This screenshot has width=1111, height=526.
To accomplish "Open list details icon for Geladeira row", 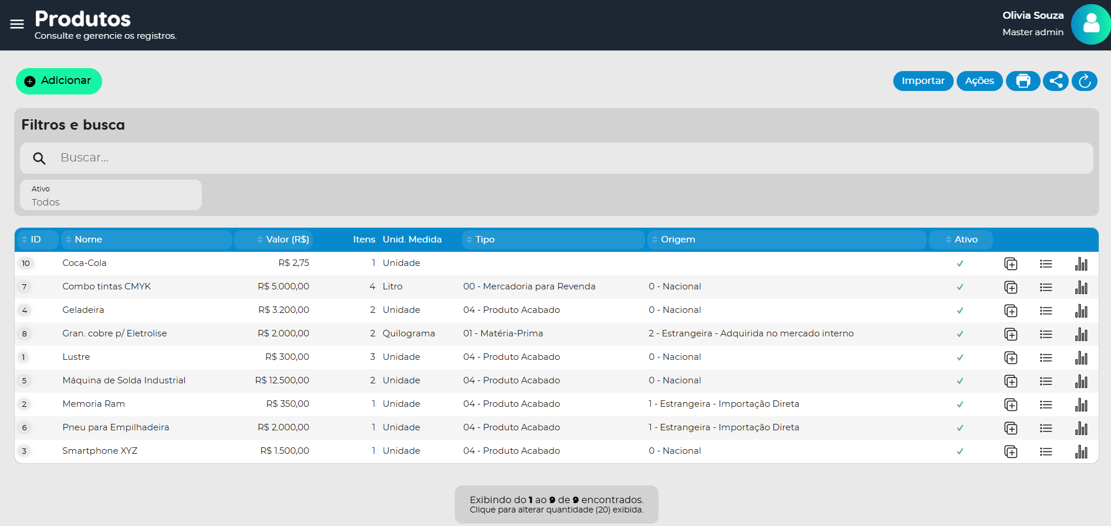I will click(x=1045, y=311).
